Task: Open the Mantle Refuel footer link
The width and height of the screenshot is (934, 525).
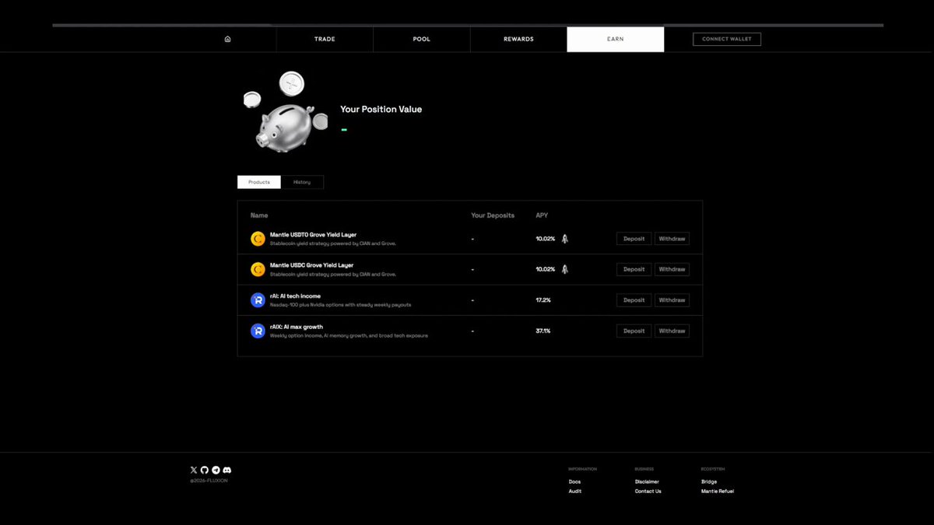Action: point(718,492)
